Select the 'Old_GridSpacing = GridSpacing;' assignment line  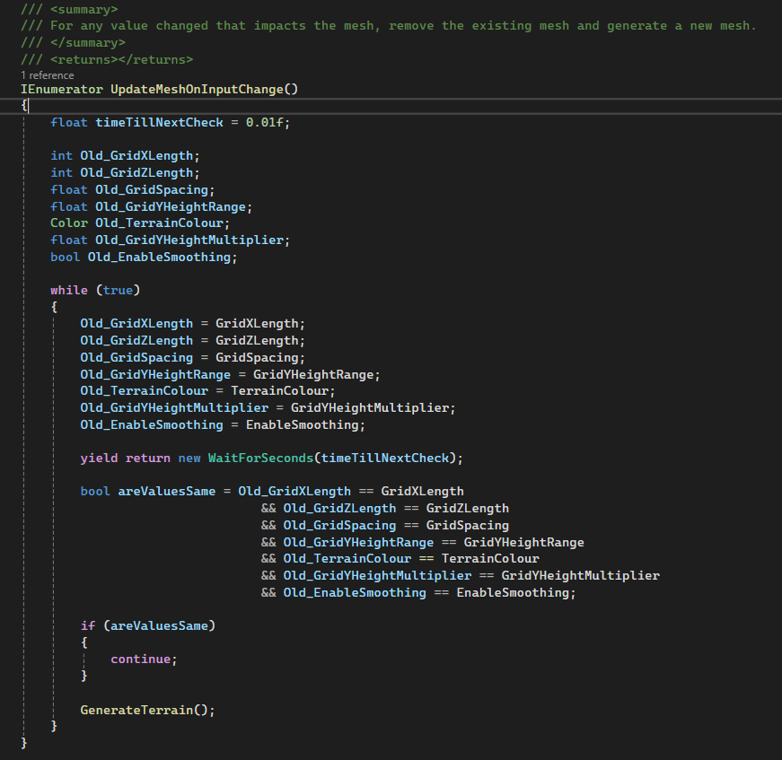192,357
